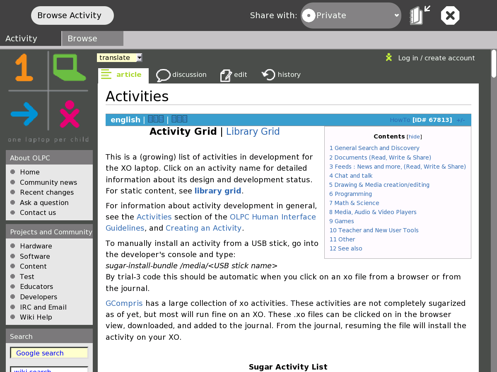The width and height of the screenshot is (497, 372).
Task: Click the Browse Activity title field
Action: [x=72, y=15]
